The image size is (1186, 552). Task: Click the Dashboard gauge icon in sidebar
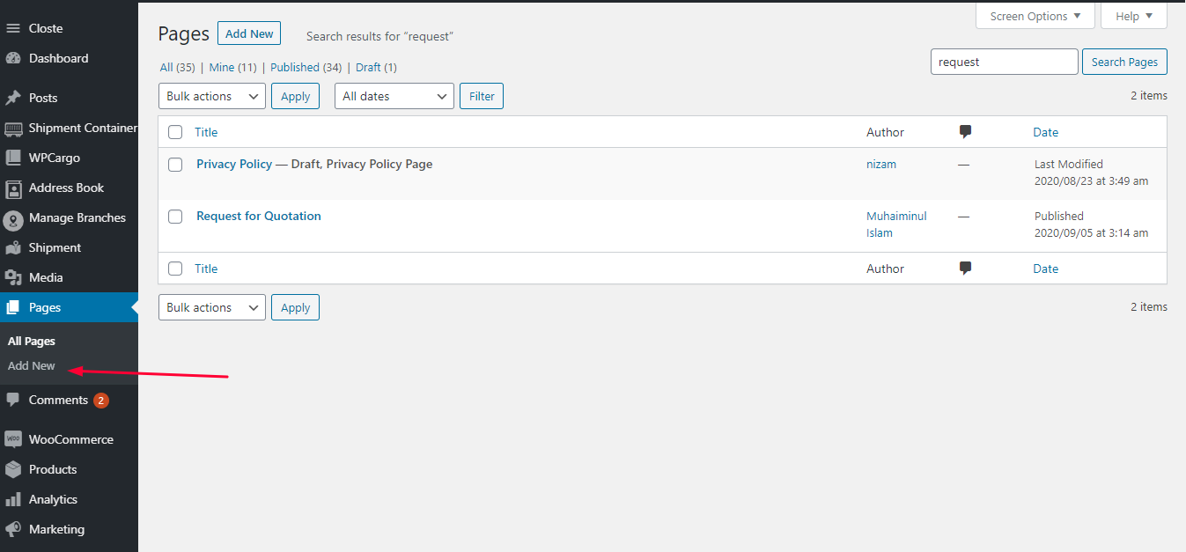click(x=13, y=58)
